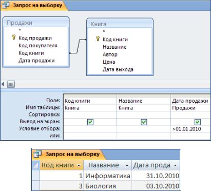
Task: Click the Поле cell containing Код книги
Action: [x=90, y=101]
